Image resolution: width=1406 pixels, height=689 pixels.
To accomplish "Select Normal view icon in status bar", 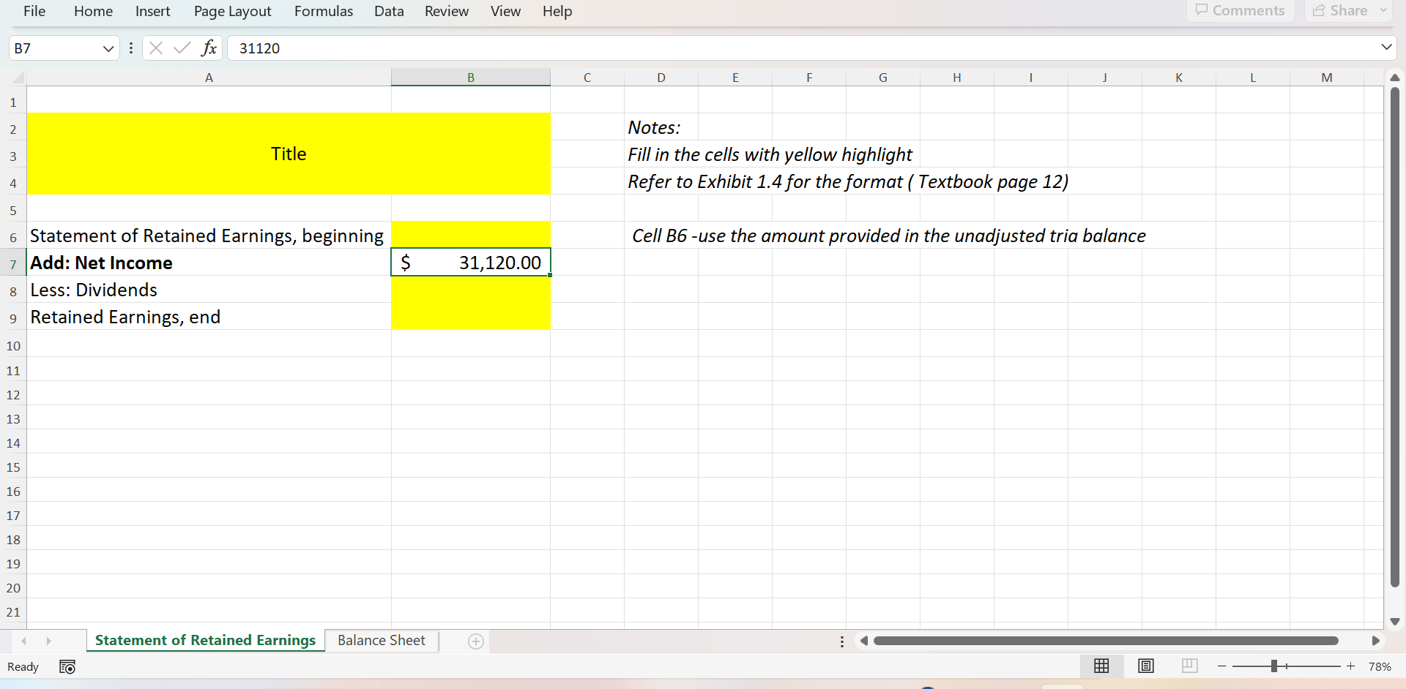I will tap(1101, 666).
